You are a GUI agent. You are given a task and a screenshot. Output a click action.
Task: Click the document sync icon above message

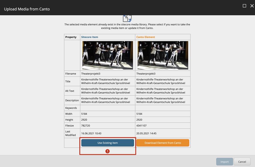point(127,19)
